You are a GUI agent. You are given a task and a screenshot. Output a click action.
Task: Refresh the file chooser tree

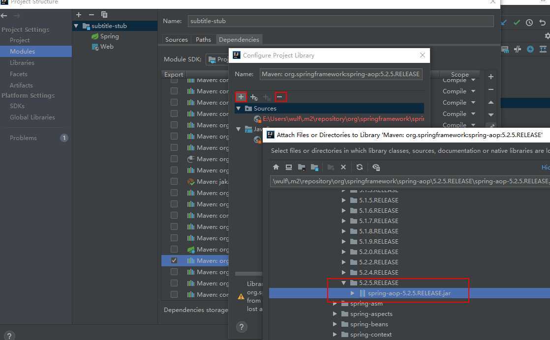pyautogui.click(x=360, y=167)
